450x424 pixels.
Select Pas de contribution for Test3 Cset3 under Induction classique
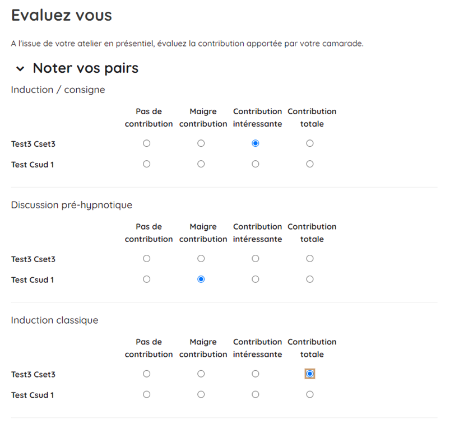(147, 374)
